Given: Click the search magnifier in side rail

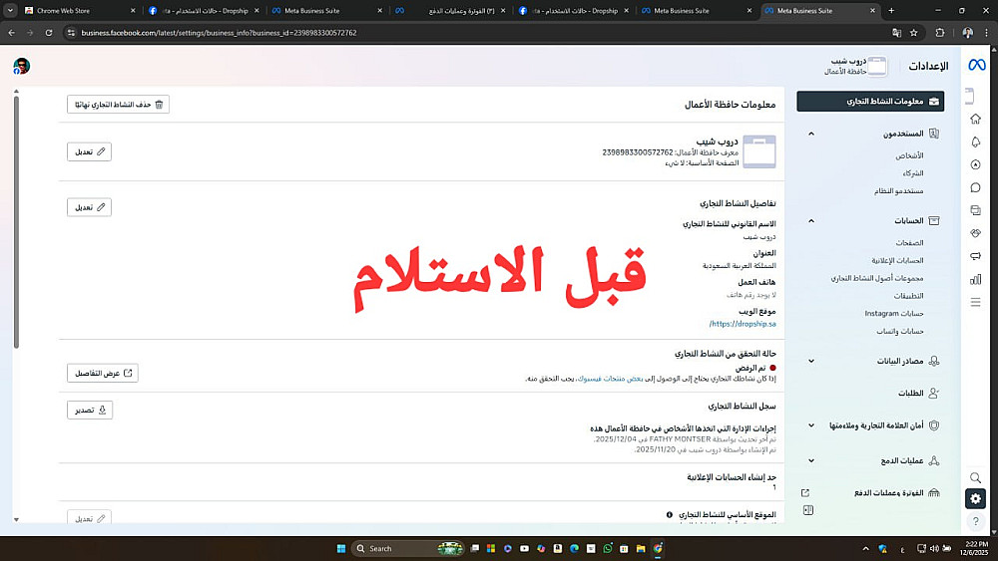Looking at the screenshot, I should 975,477.
